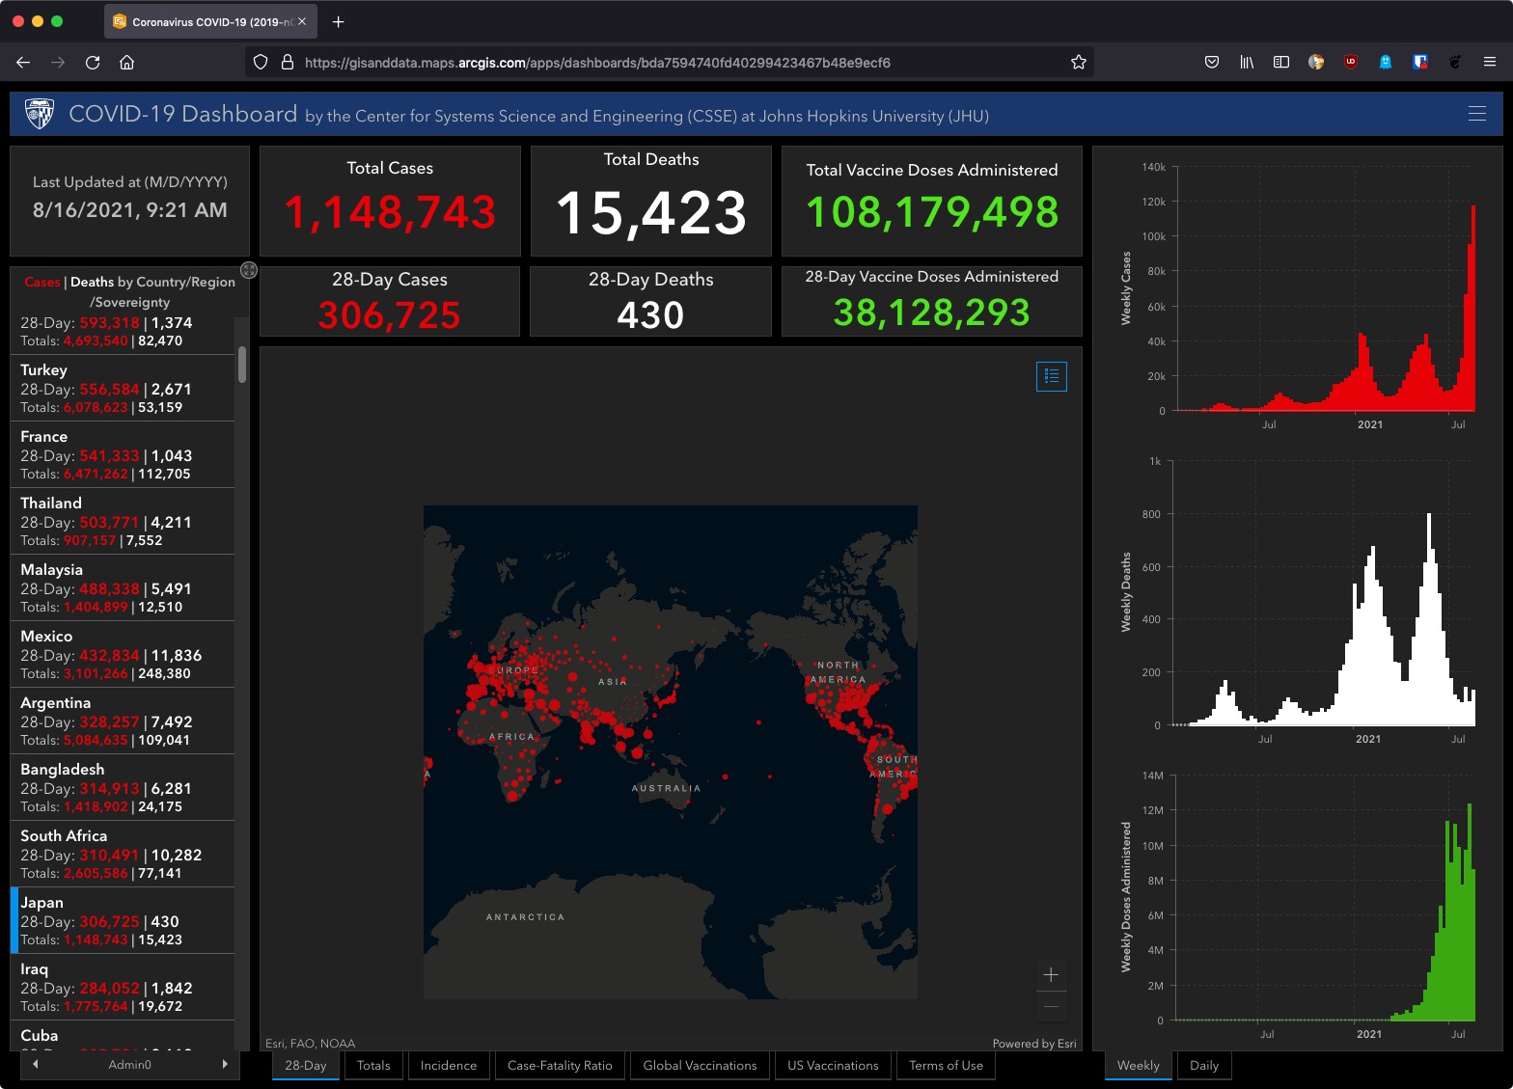Expand the country list panel
Image resolution: width=1513 pixels, height=1089 pixels.
click(249, 270)
